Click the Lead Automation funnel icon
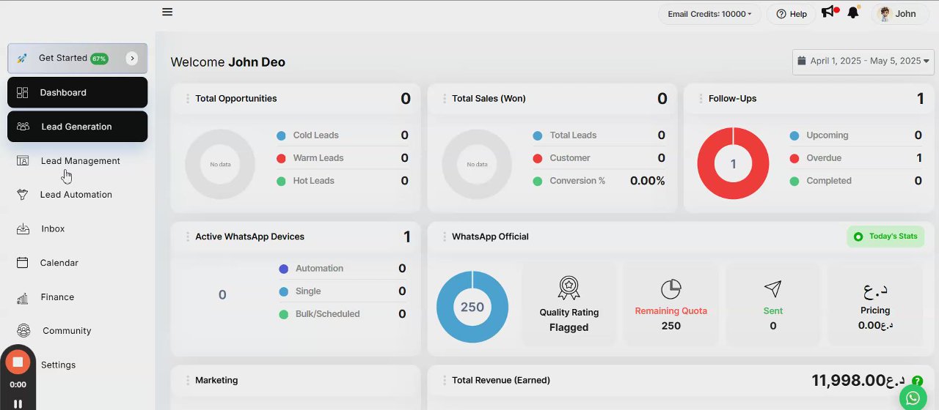This screenshot has height=410, width=939. pyautogui.click(x=23, y=195)
